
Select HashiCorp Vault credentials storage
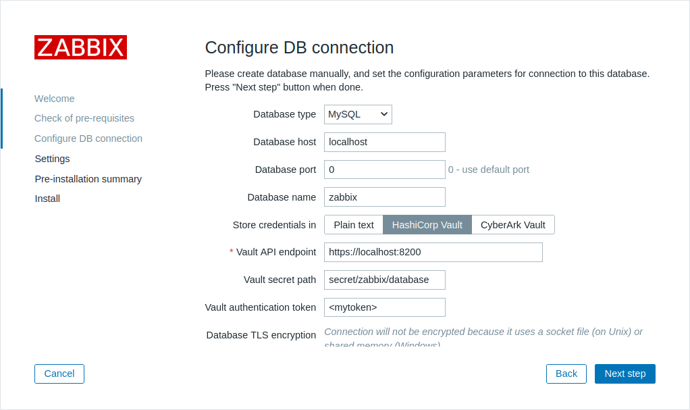point(427,225)
